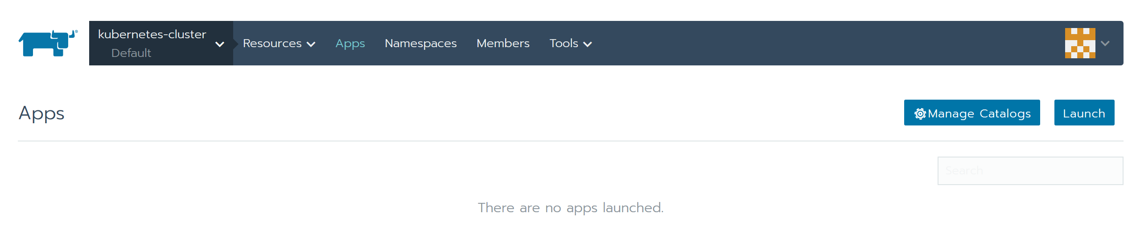
Task: Open the kubernetes-cluster project selector
Action: click(x=161, y=43)
